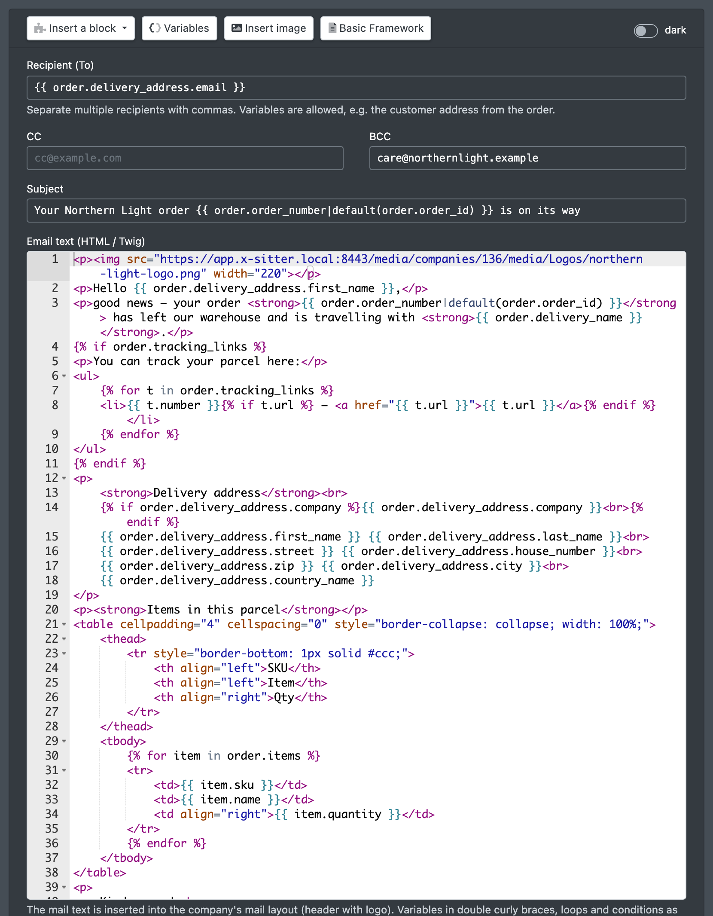Click the Insert image button

coord(269,28)
